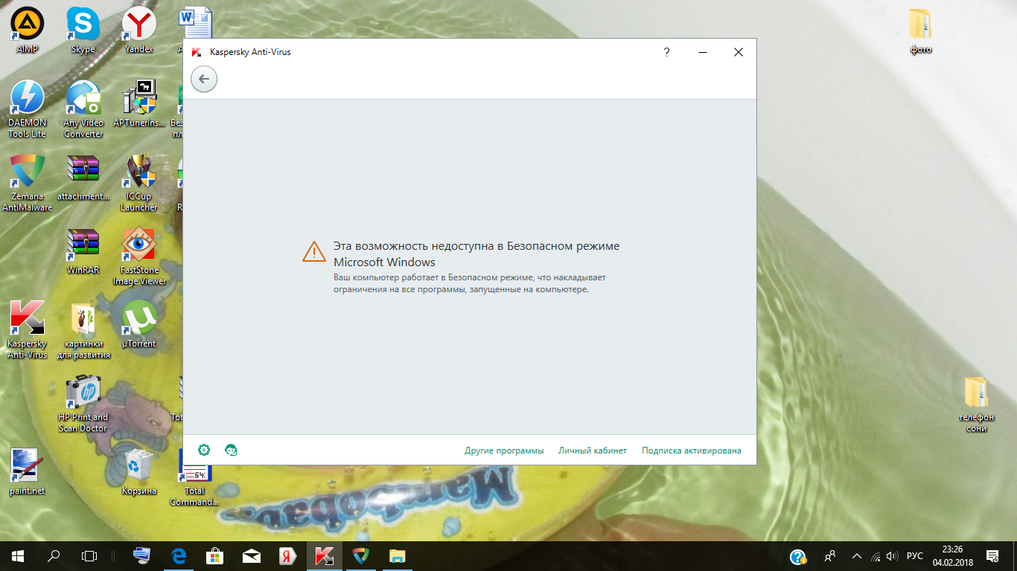Open File Explorer from taskbar
This screenshot has height=571, width=1017.
(398, 555)
